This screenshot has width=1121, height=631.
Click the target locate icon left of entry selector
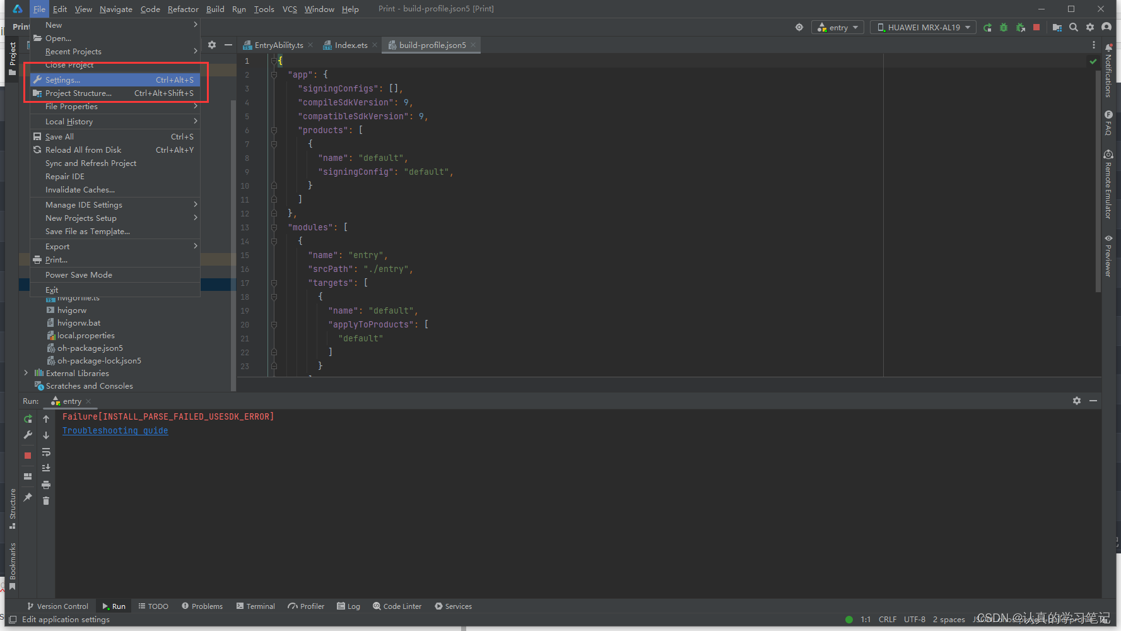(x=799, y=28)
